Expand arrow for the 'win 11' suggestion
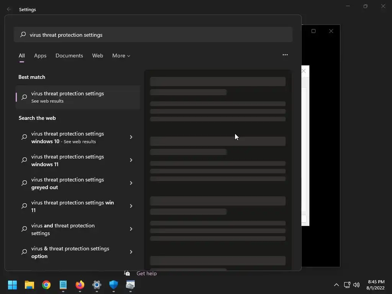This screenshot has height=294, width=392. coord(131,206)
